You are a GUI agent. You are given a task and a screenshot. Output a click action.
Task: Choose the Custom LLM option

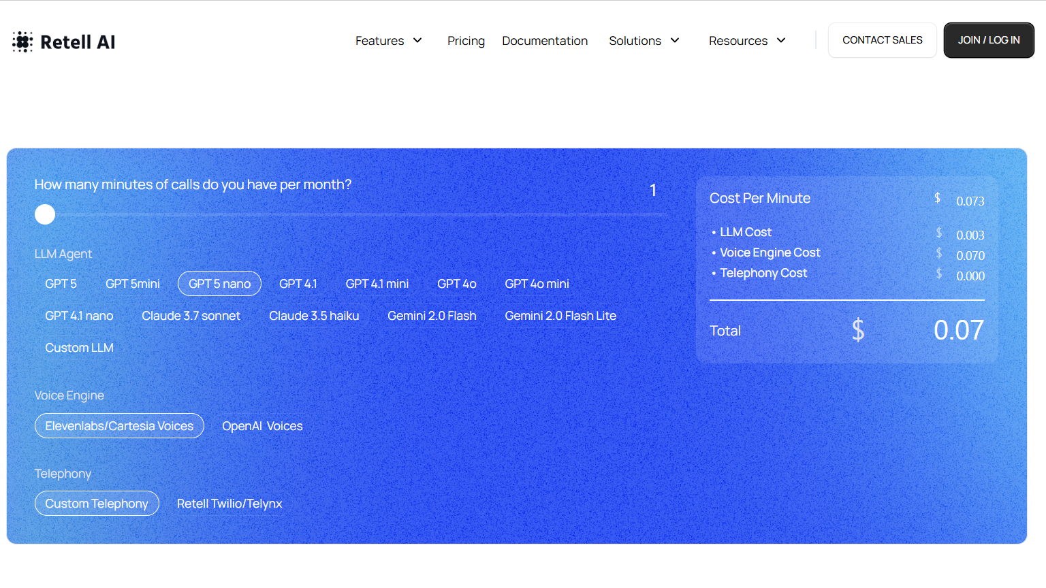click(x=79, y=348)
